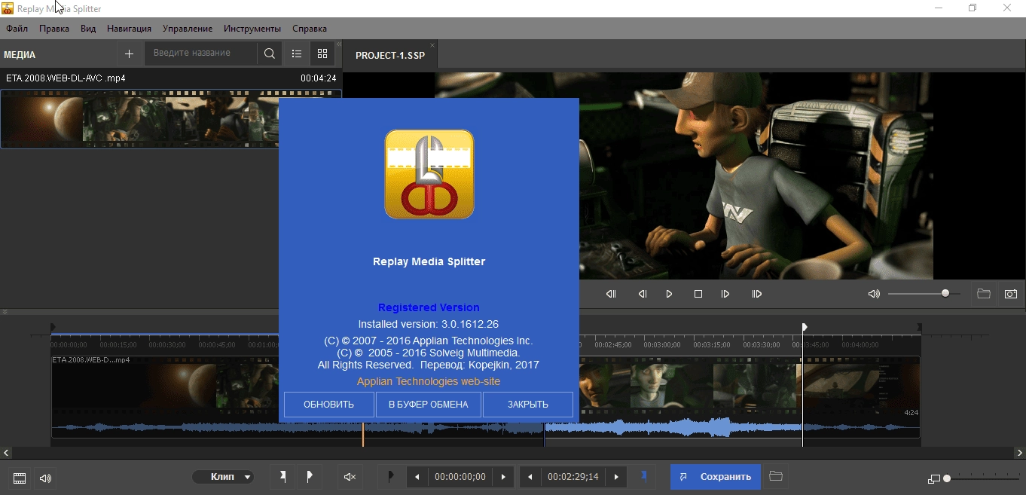Adjust the player volume slider
Screen dimensions: 1026x495
tap(924, 294)
